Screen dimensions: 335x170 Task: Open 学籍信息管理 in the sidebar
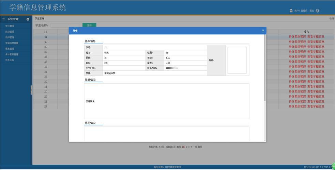click(x=12, y=43)
